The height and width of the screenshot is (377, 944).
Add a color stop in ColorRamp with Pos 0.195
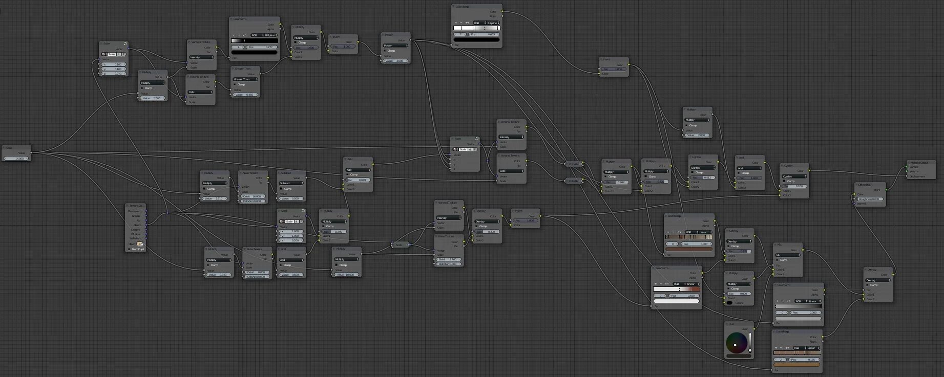tap(775, 348)
